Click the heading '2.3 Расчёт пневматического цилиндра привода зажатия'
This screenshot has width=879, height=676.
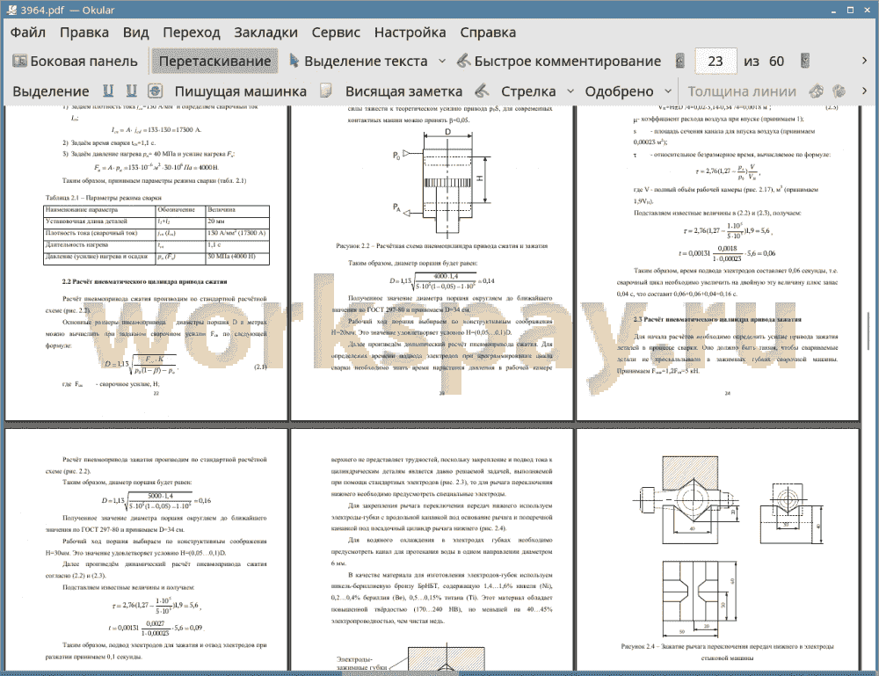point(717,319)
